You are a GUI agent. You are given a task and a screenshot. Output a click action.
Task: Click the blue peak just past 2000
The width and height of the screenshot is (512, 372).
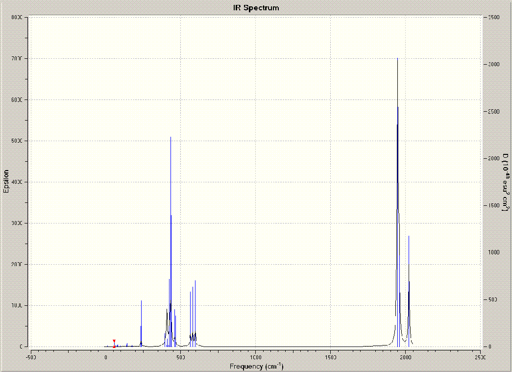(x=409, y=291)
